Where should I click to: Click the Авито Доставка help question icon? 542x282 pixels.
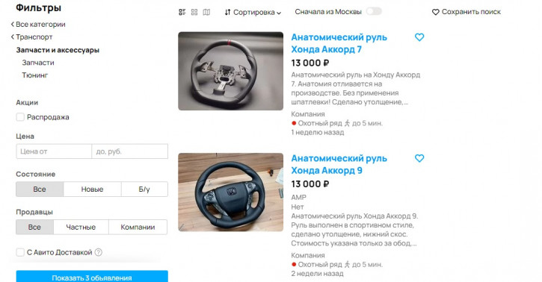point(99,252)
